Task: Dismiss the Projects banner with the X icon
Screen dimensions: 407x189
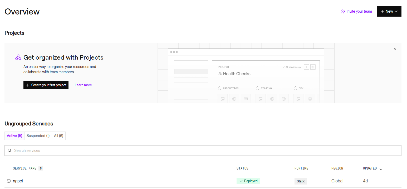Action: pyautogui.click(x=395, y=49)
